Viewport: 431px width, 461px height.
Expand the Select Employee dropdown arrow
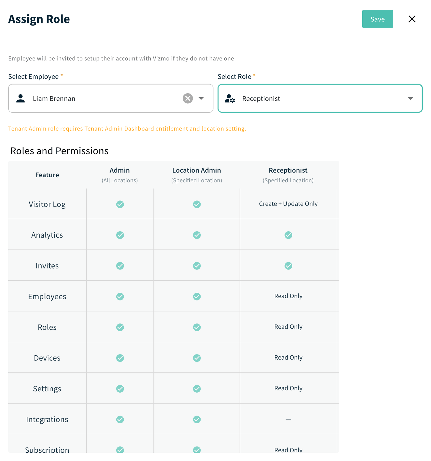point(201,98)
